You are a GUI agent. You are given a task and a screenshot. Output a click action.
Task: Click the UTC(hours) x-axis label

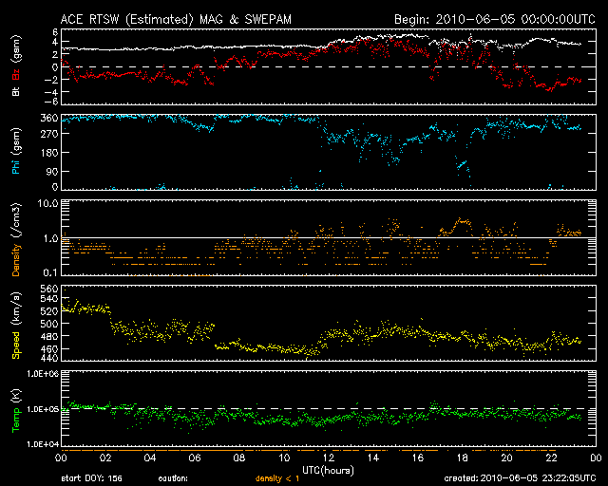coord(327,470)
